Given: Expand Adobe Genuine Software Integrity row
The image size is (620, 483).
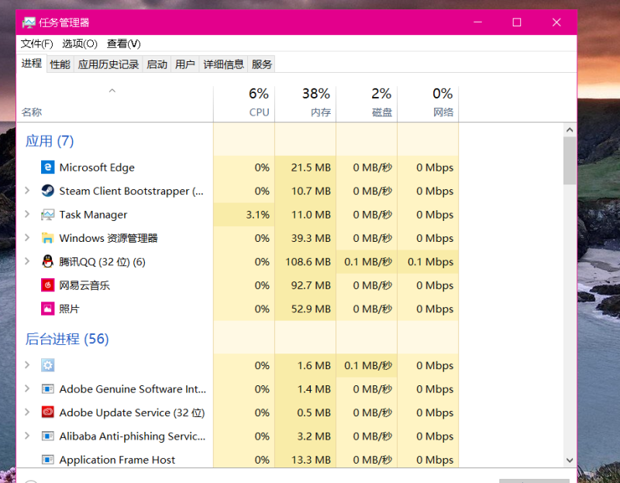Looking at the screenshot, I should tap(27, 388).
